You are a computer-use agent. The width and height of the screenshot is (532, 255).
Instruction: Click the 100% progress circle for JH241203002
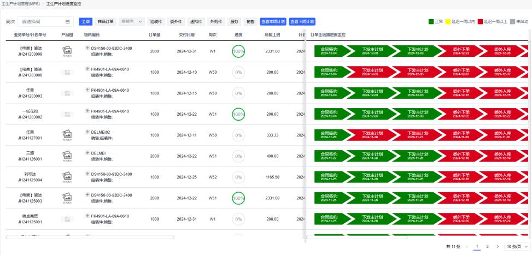coord(238,114)
